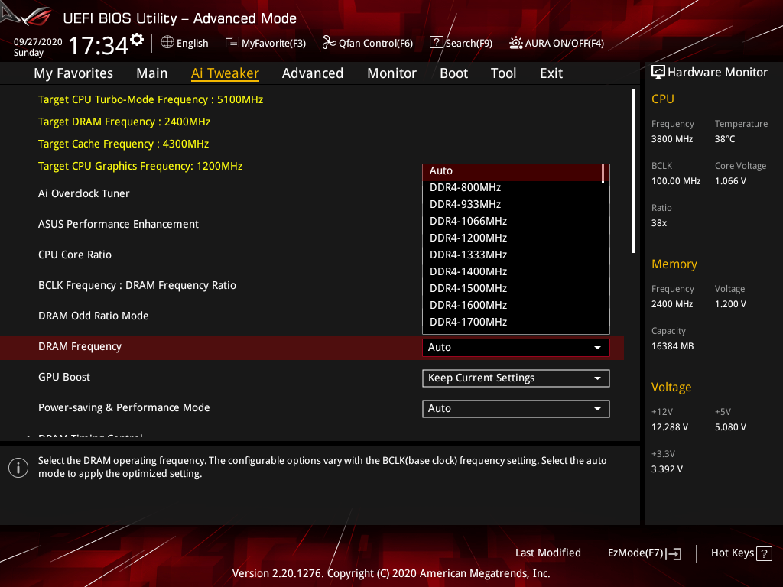Screen dimensions: 783x587
Task: Click the info icon in help panel
Action: (18, 468)
